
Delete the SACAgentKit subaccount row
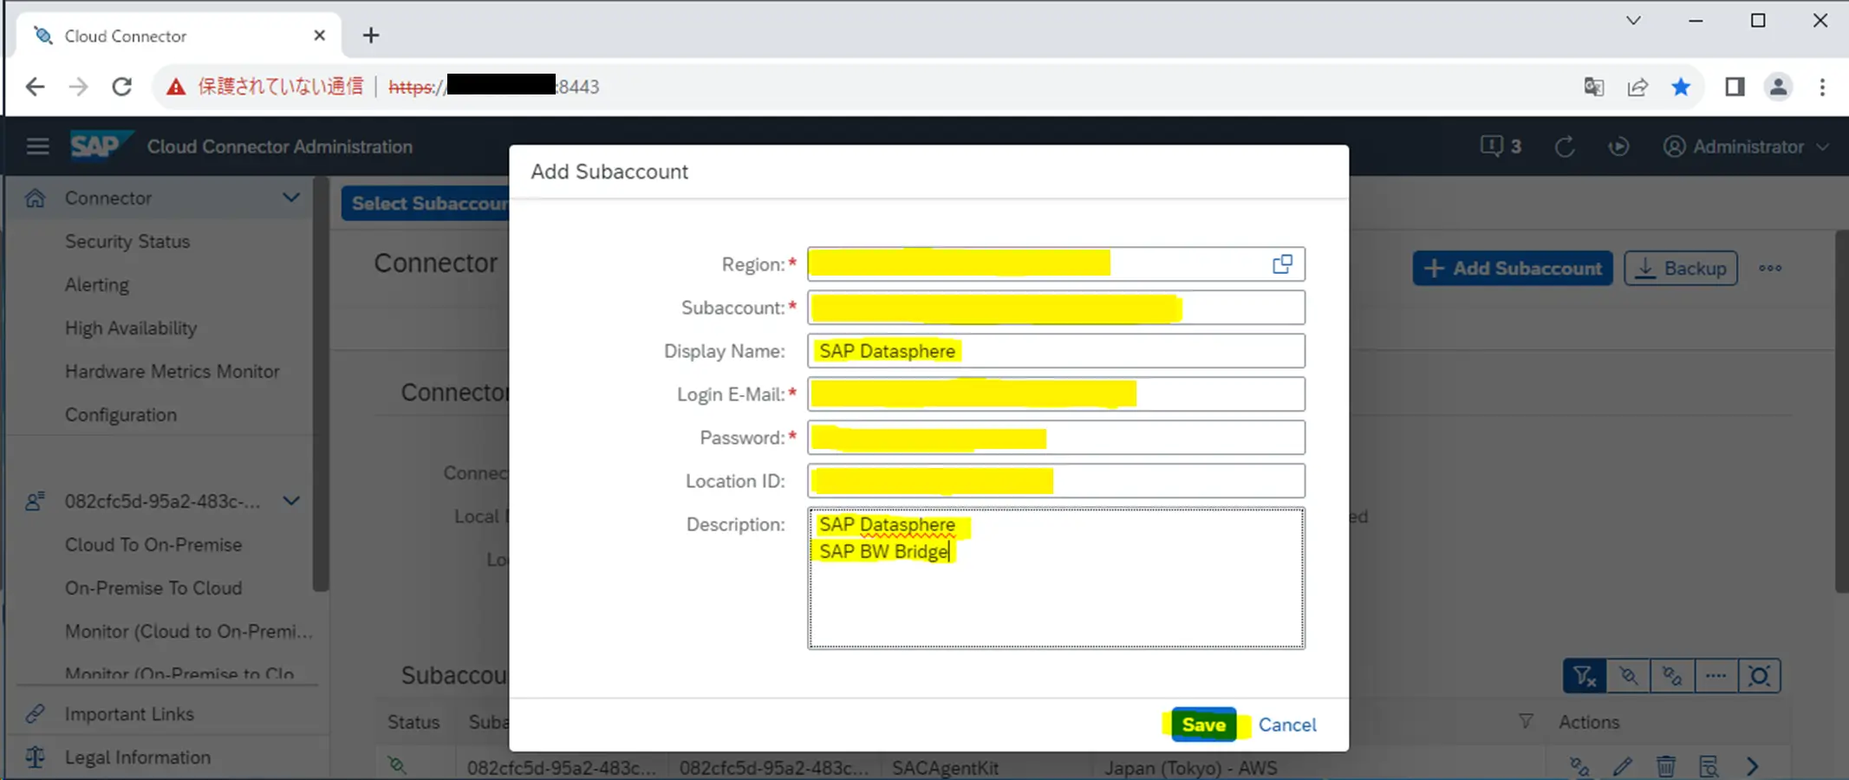(x=1665, y=767)
